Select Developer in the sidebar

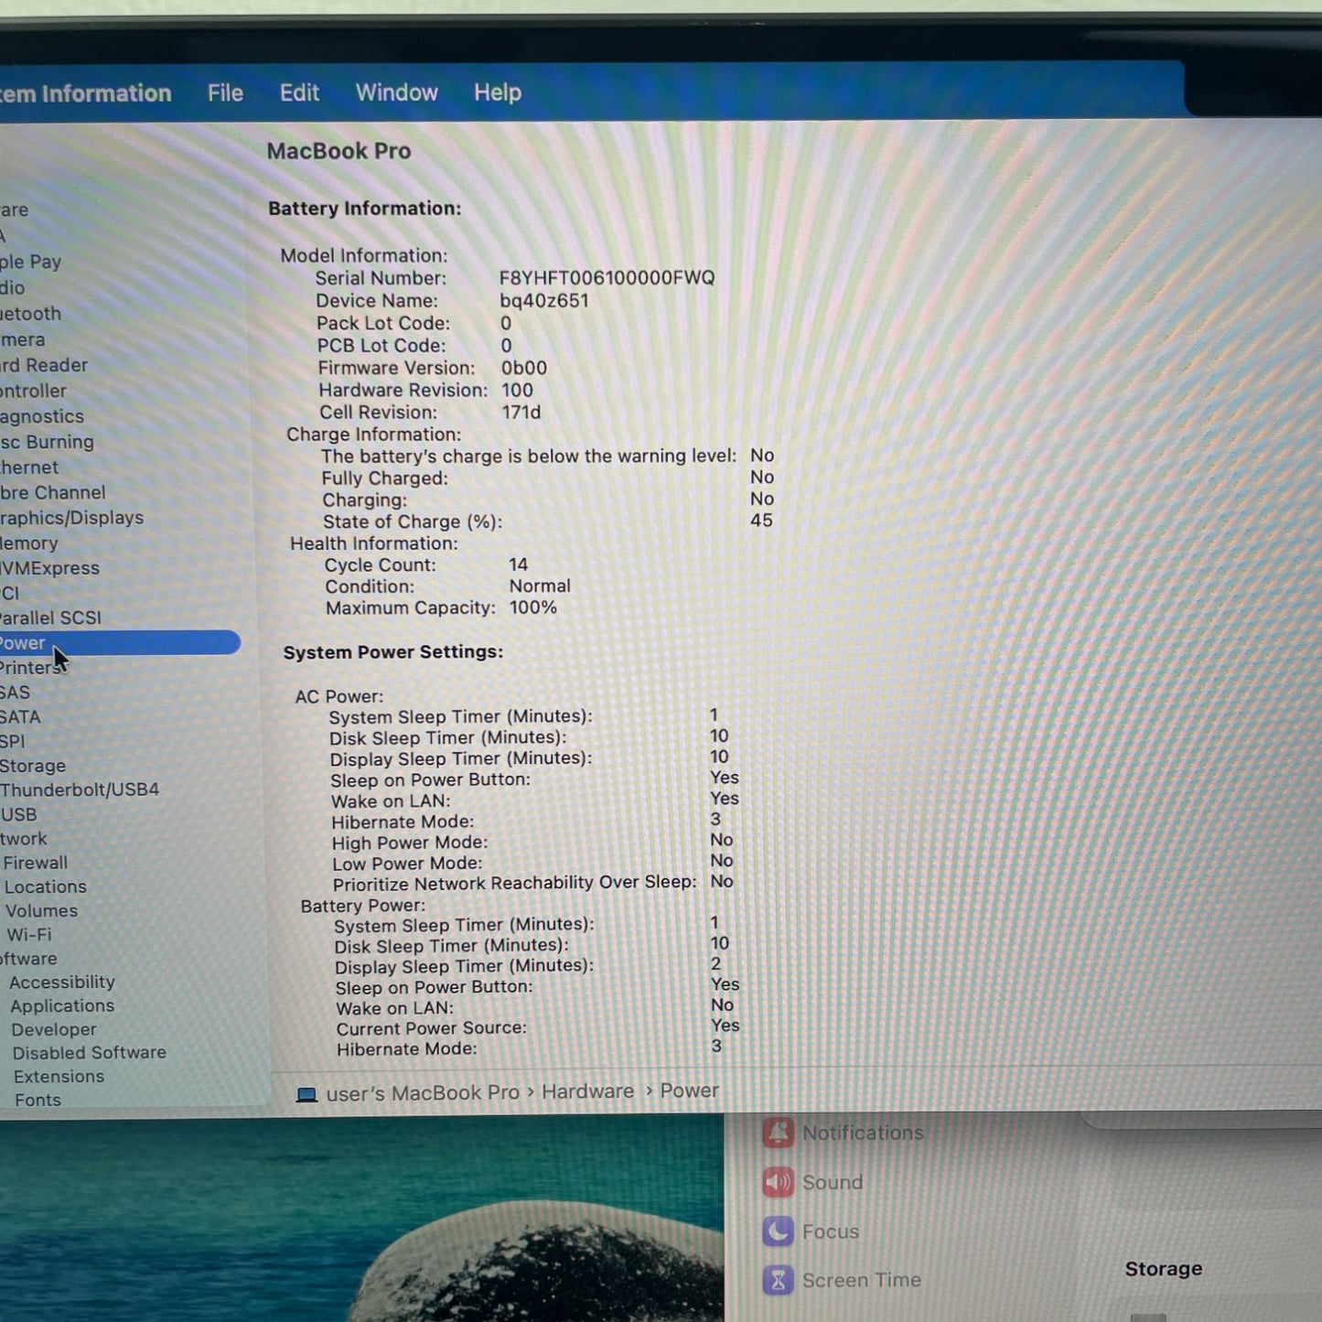coord(54,1029)
